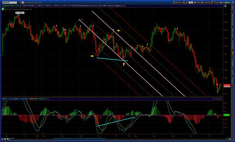Click the small flag icon beside symbol field
The height and width of the screenshot is (142, 235).
(x=20, y=3)
